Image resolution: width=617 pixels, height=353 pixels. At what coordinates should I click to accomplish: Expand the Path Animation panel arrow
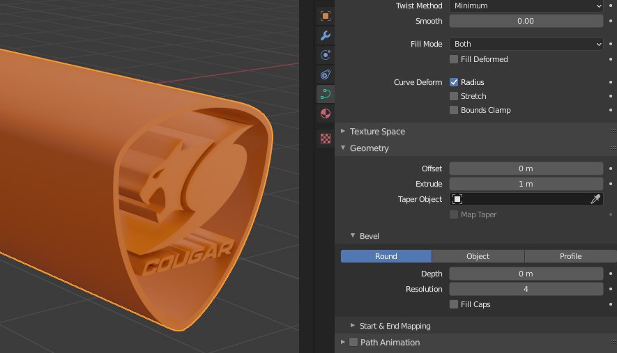pyautogui.click(x=343, y=343)
